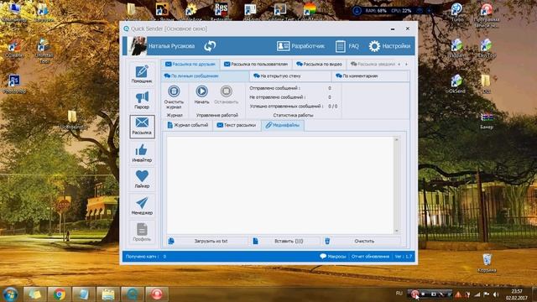537x302 pixels.
Task: Click Загрузить из txt button
Action: click(x=207, y=241)
